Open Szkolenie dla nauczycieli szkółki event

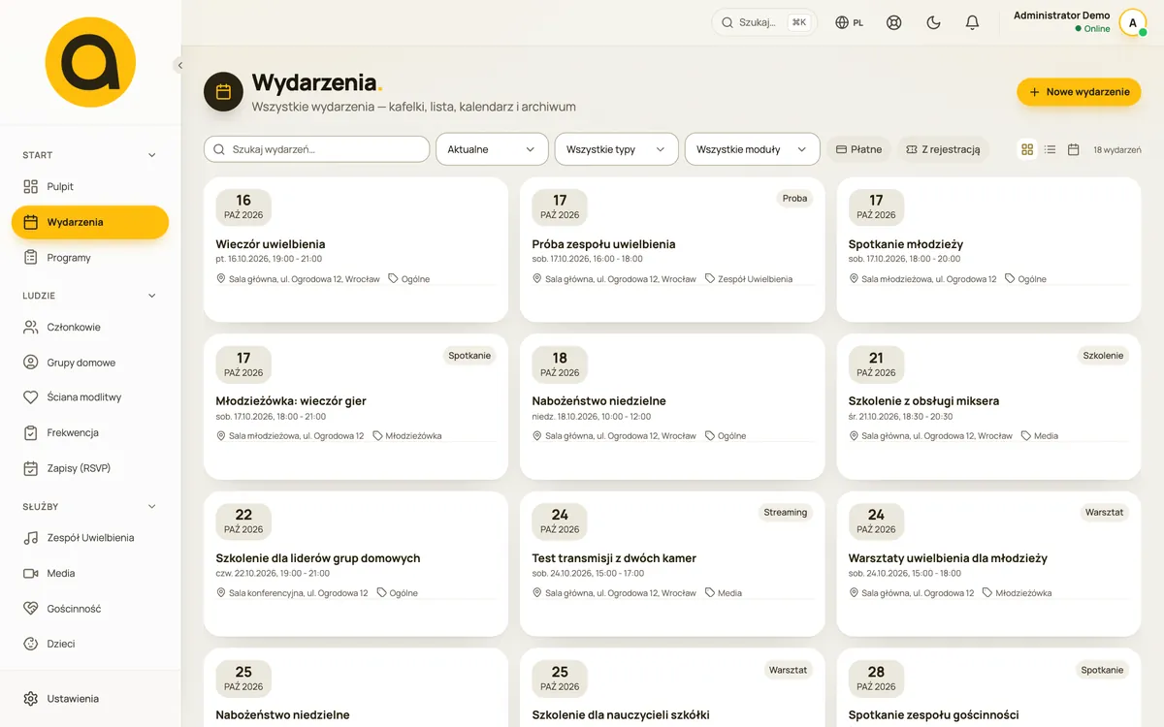[x=672, y=687]
